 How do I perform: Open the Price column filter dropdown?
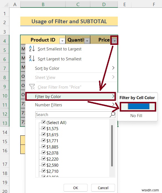pyautogui.click(x=114, y=41)
